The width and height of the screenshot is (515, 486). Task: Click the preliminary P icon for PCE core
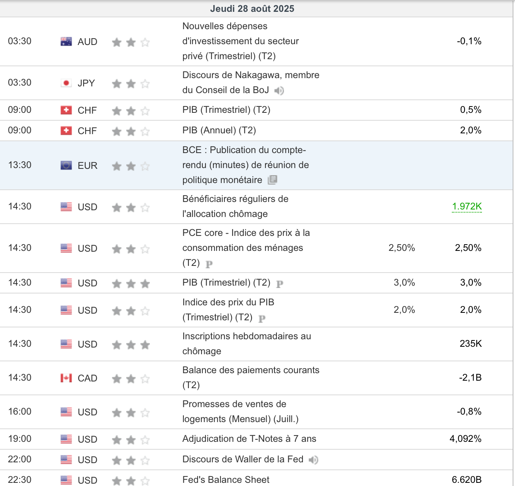point(209,264)
